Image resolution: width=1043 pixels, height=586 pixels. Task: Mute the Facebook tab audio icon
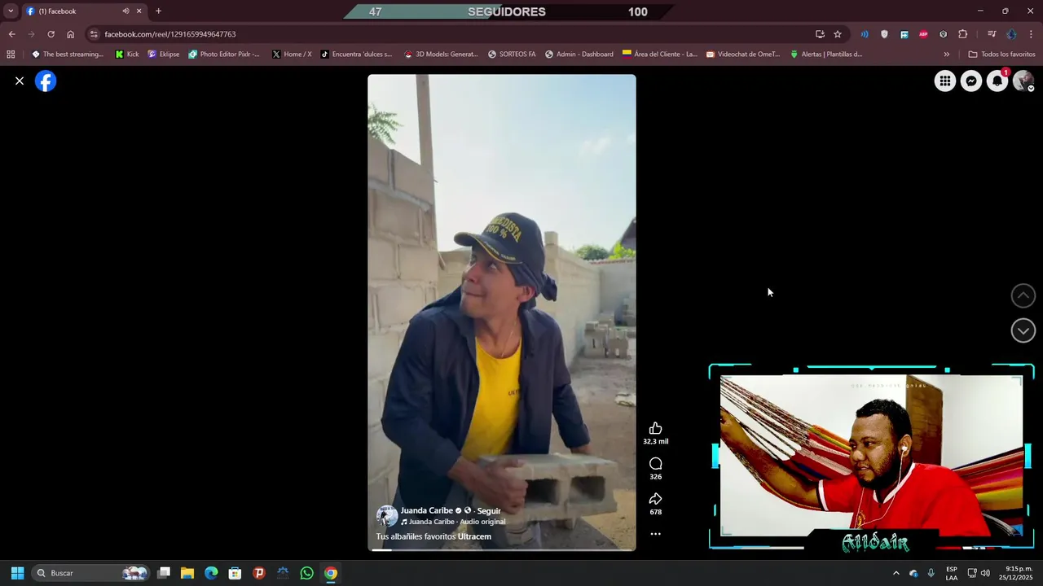click(x=125, y=11)
